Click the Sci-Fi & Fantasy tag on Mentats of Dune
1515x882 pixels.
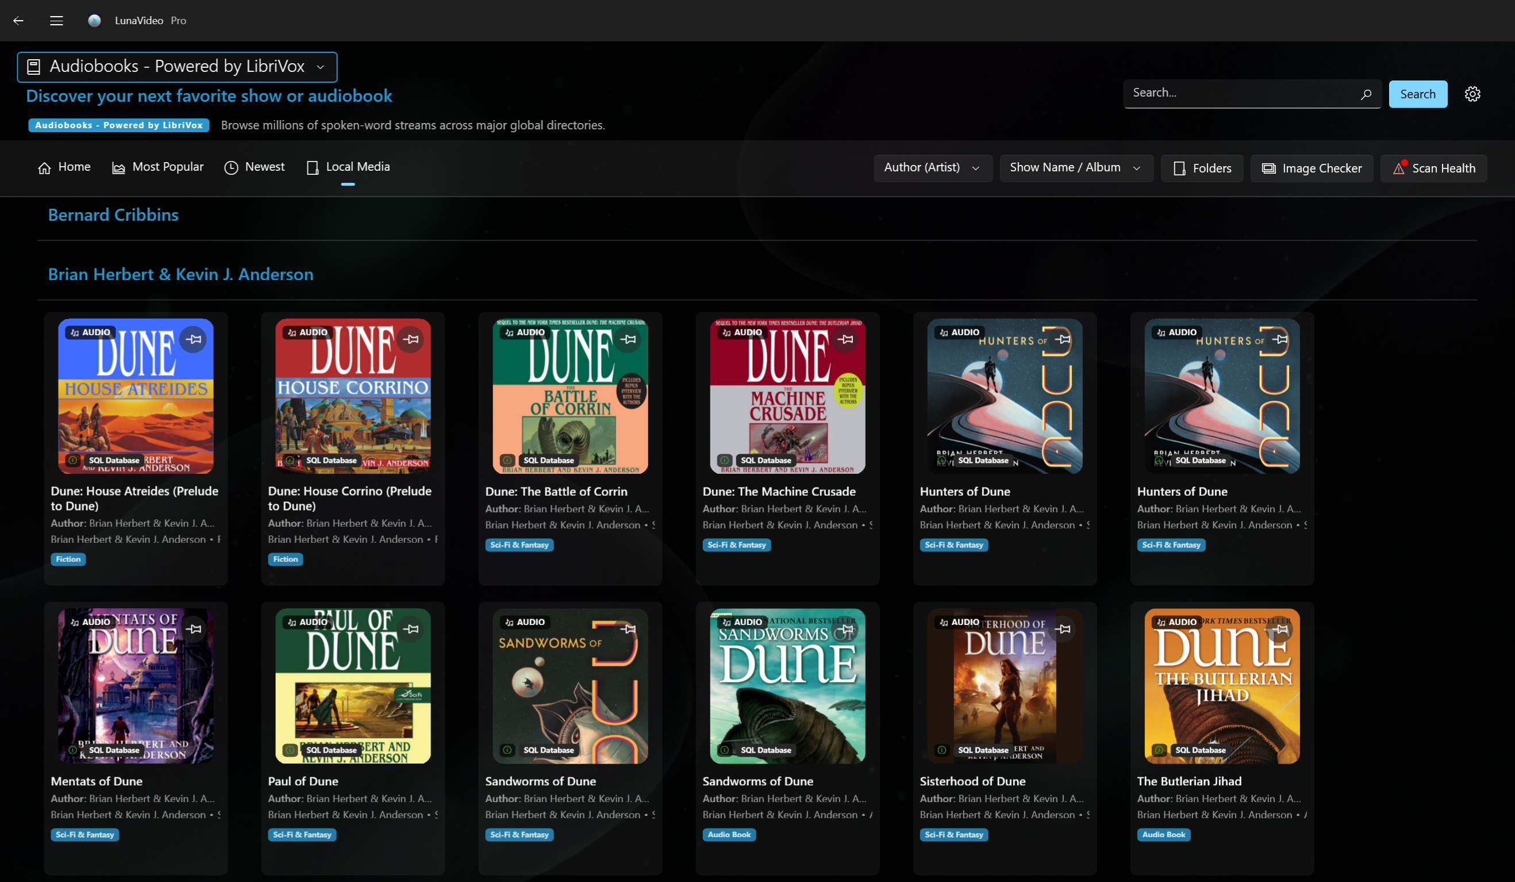(84, 835)
